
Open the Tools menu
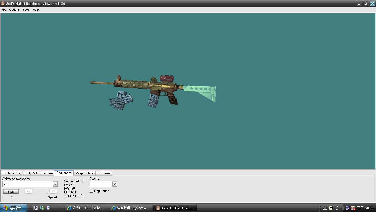[x=26, y=10]
